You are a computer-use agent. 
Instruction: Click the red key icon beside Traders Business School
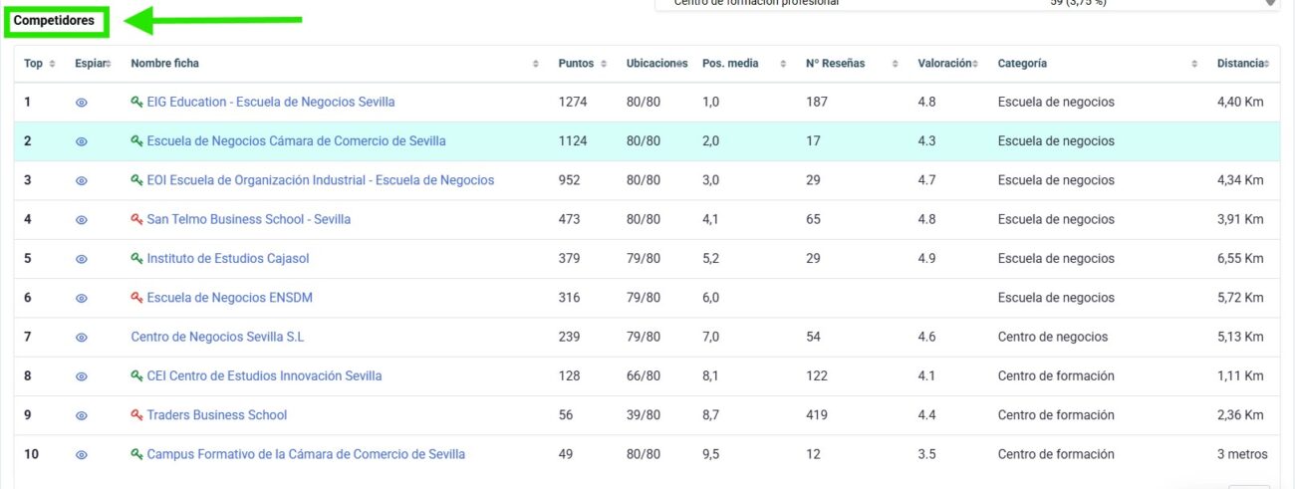(136, 414)
